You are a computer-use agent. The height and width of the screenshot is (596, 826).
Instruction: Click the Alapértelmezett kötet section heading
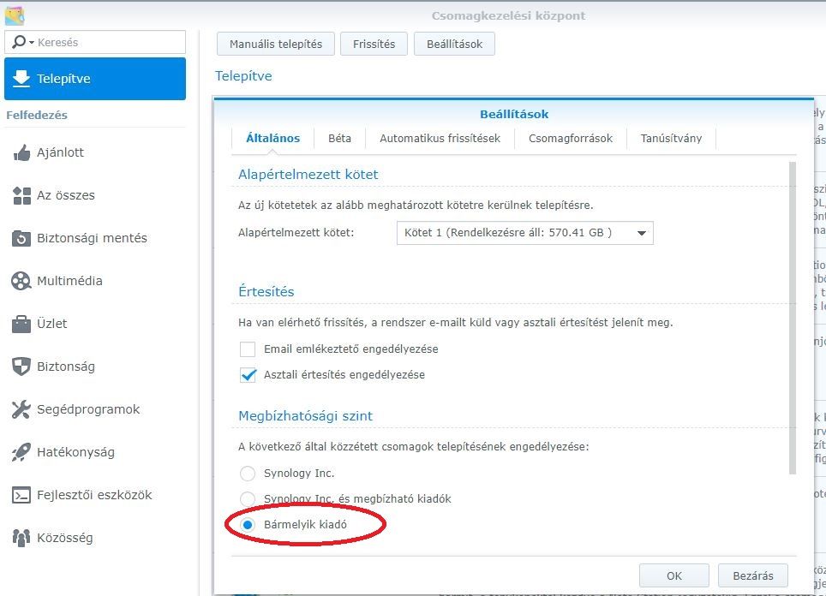coord(308,175)
